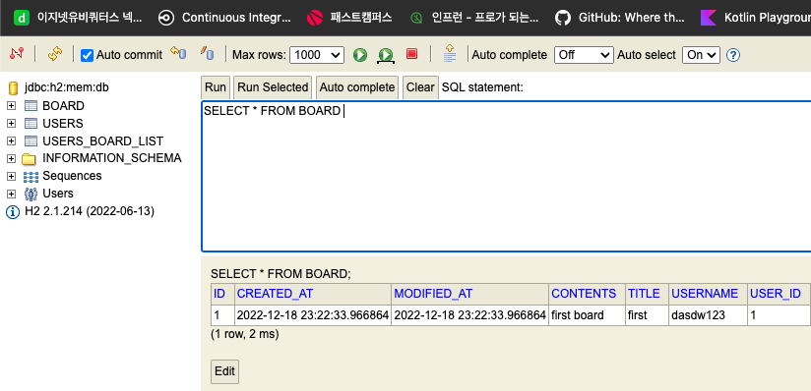Click the Auto complete button
The height and width of the screenshot is (391, 811).
357,87
